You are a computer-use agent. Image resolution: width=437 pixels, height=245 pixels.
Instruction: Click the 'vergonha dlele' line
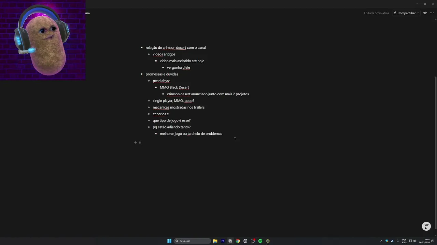(178, 68)
